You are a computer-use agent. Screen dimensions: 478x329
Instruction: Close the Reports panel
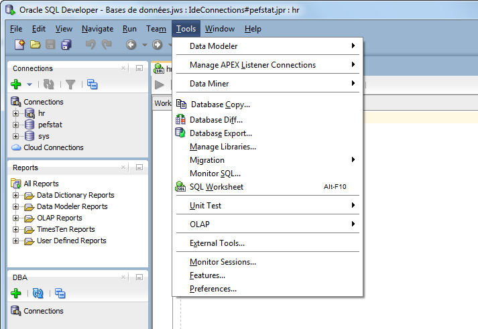[x=123, y=168]
